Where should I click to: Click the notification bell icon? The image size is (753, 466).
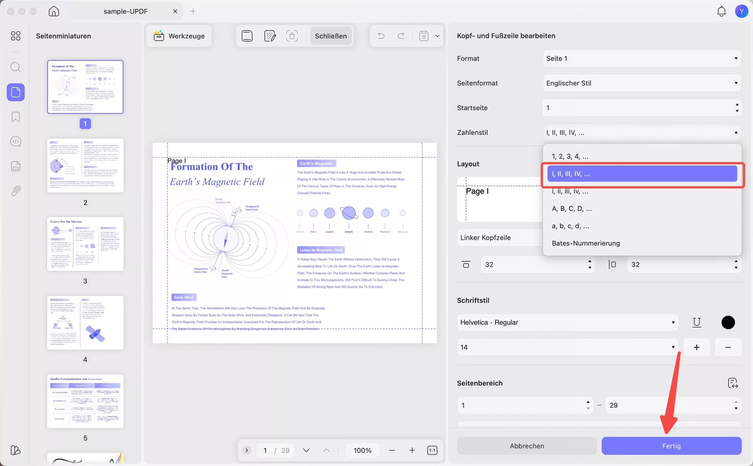click(721, 11)
